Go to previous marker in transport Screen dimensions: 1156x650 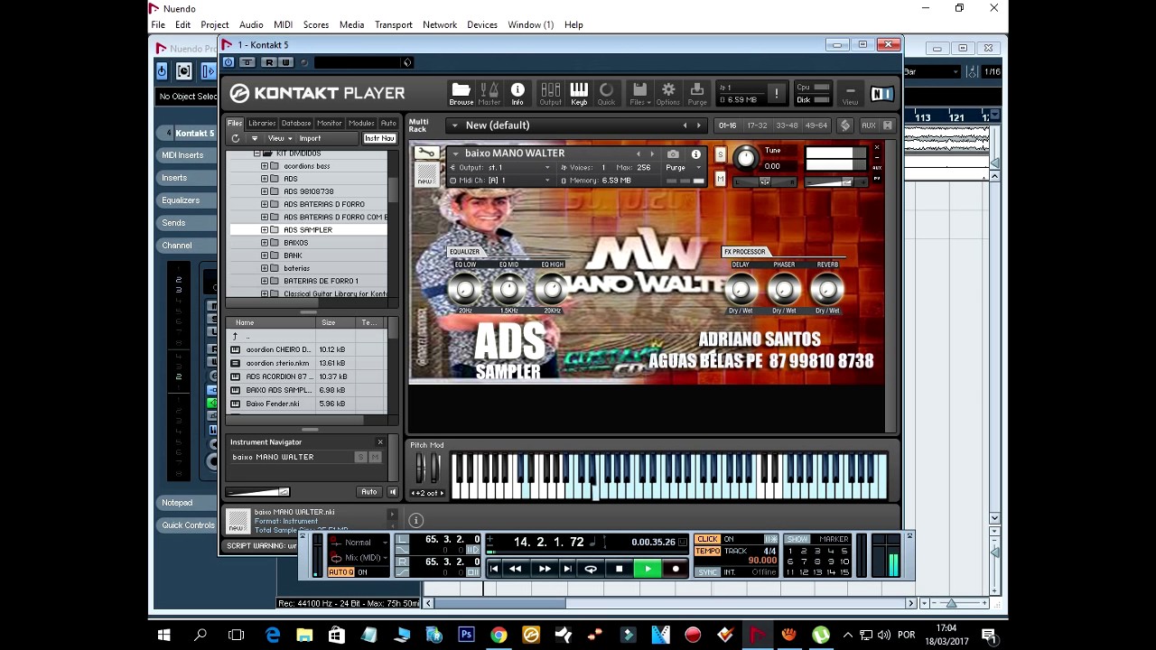(494, 569)
